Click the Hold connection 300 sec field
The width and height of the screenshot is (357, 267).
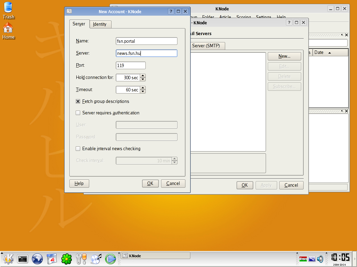click(x=128, y=78)
